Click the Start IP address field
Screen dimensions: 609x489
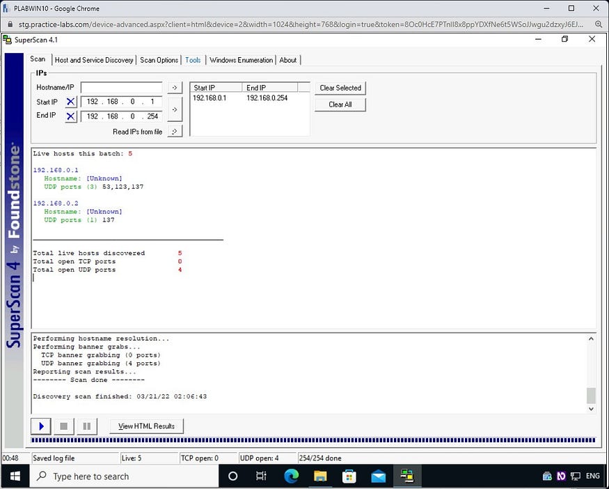(x=121, y=102)
